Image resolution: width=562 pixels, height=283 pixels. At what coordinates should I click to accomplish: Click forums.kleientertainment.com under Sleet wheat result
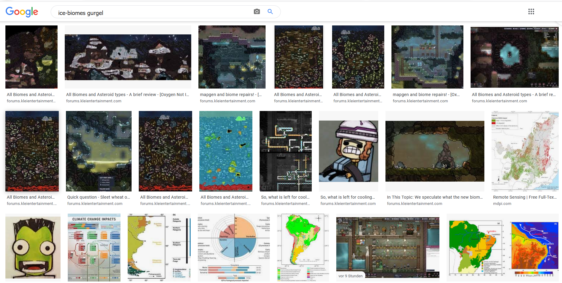click(x=95, y=204)
